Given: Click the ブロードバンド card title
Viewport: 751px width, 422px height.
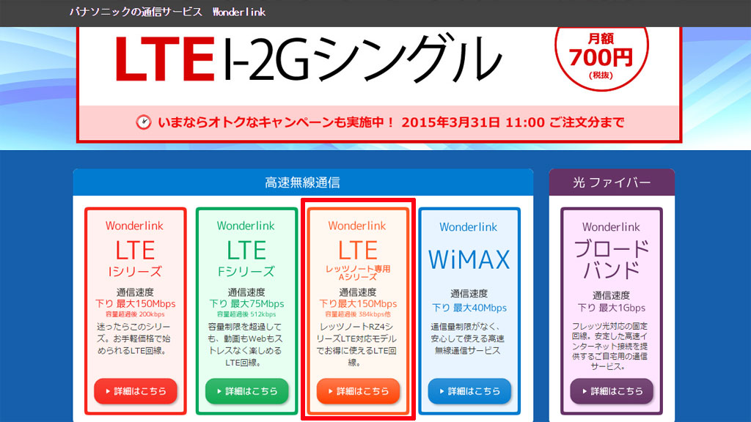Looking at the screenshot, I should click(x=612, y=259).
